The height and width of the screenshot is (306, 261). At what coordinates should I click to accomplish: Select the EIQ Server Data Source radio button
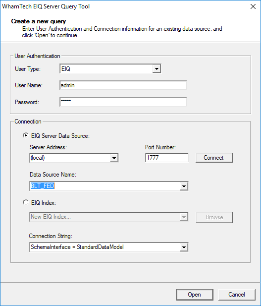click(26, 135)
